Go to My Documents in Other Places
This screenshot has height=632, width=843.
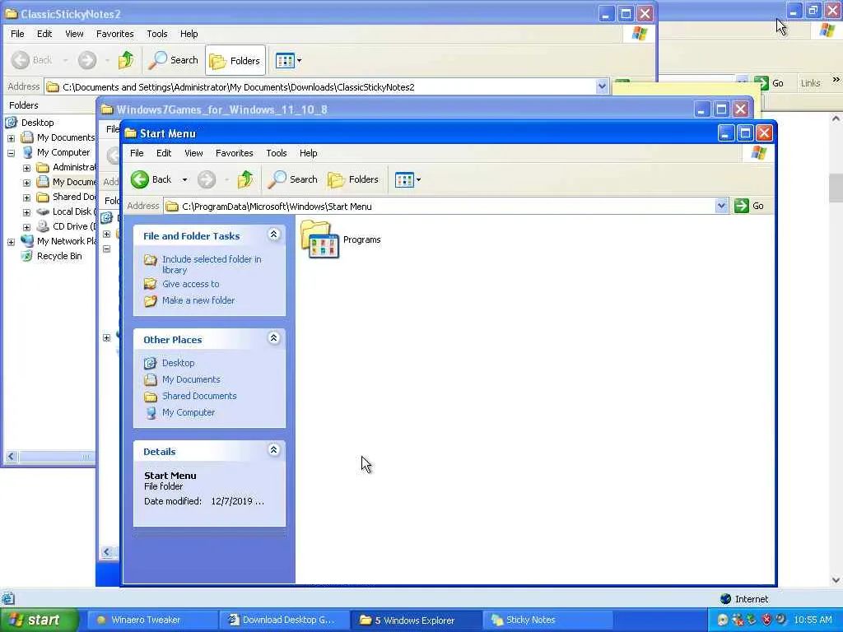191,379
